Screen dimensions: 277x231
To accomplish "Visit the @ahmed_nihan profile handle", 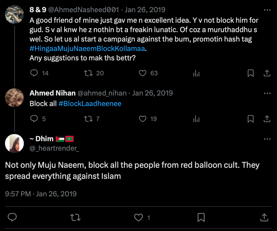I will [102, 93].
